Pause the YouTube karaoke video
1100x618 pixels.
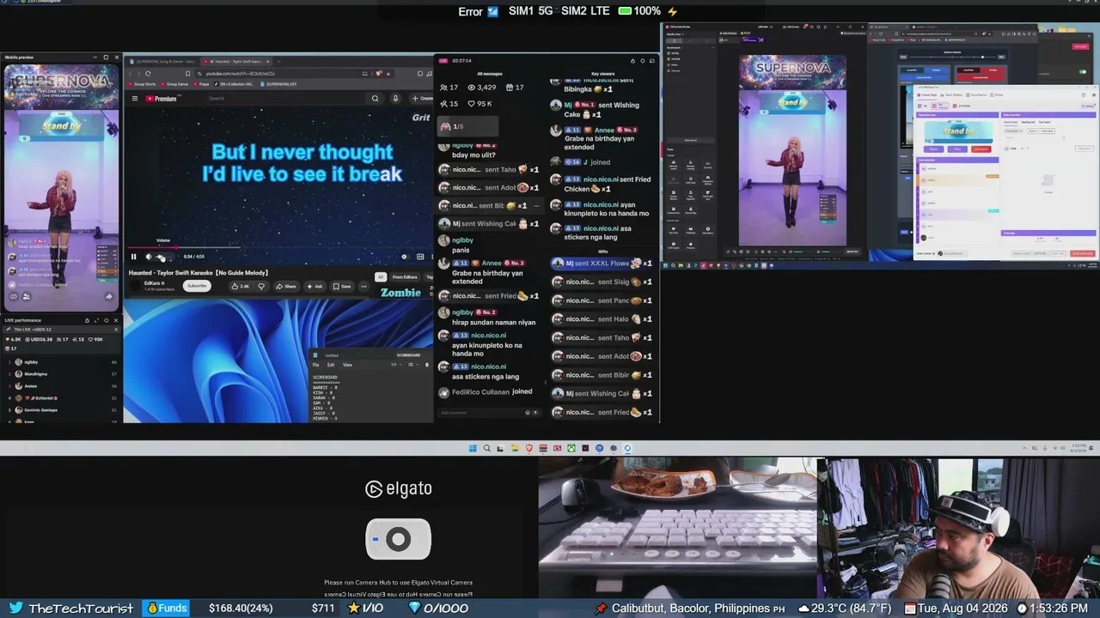pos(133,257)
